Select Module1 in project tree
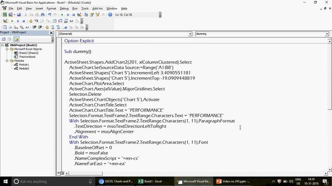Viewport: 332px width, 186px height. 24,65
